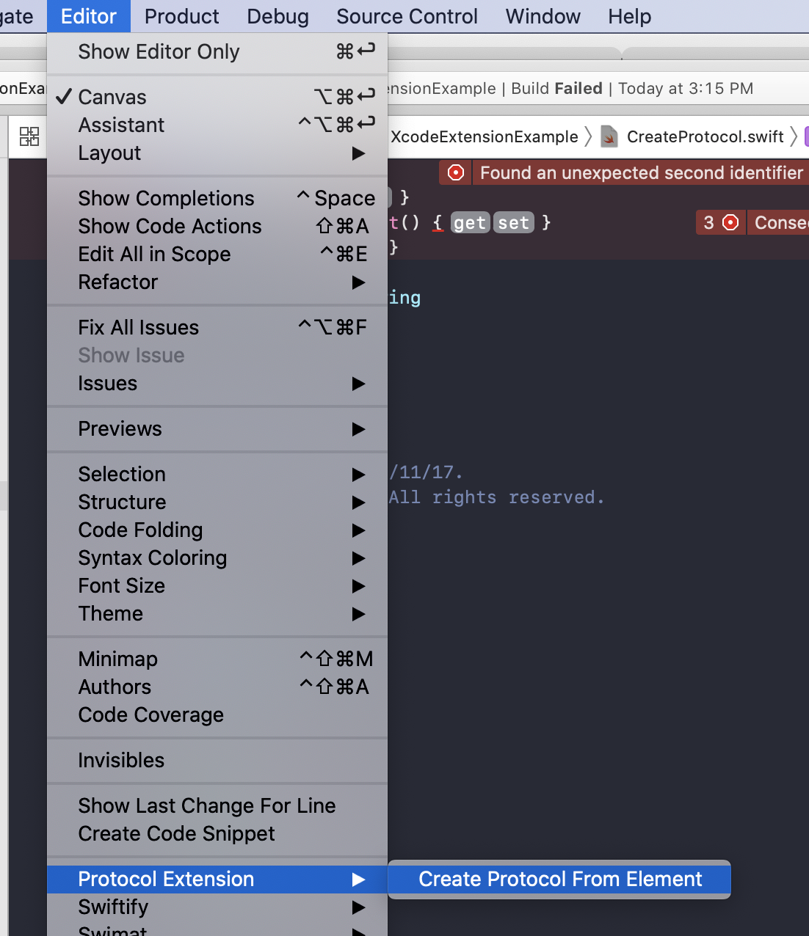Expand the Layout submenu

point(217,153)
